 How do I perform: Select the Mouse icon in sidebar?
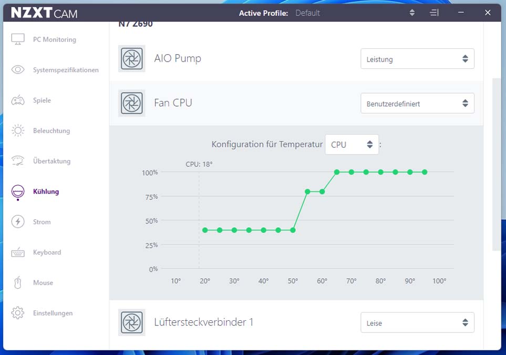(18, 282)
